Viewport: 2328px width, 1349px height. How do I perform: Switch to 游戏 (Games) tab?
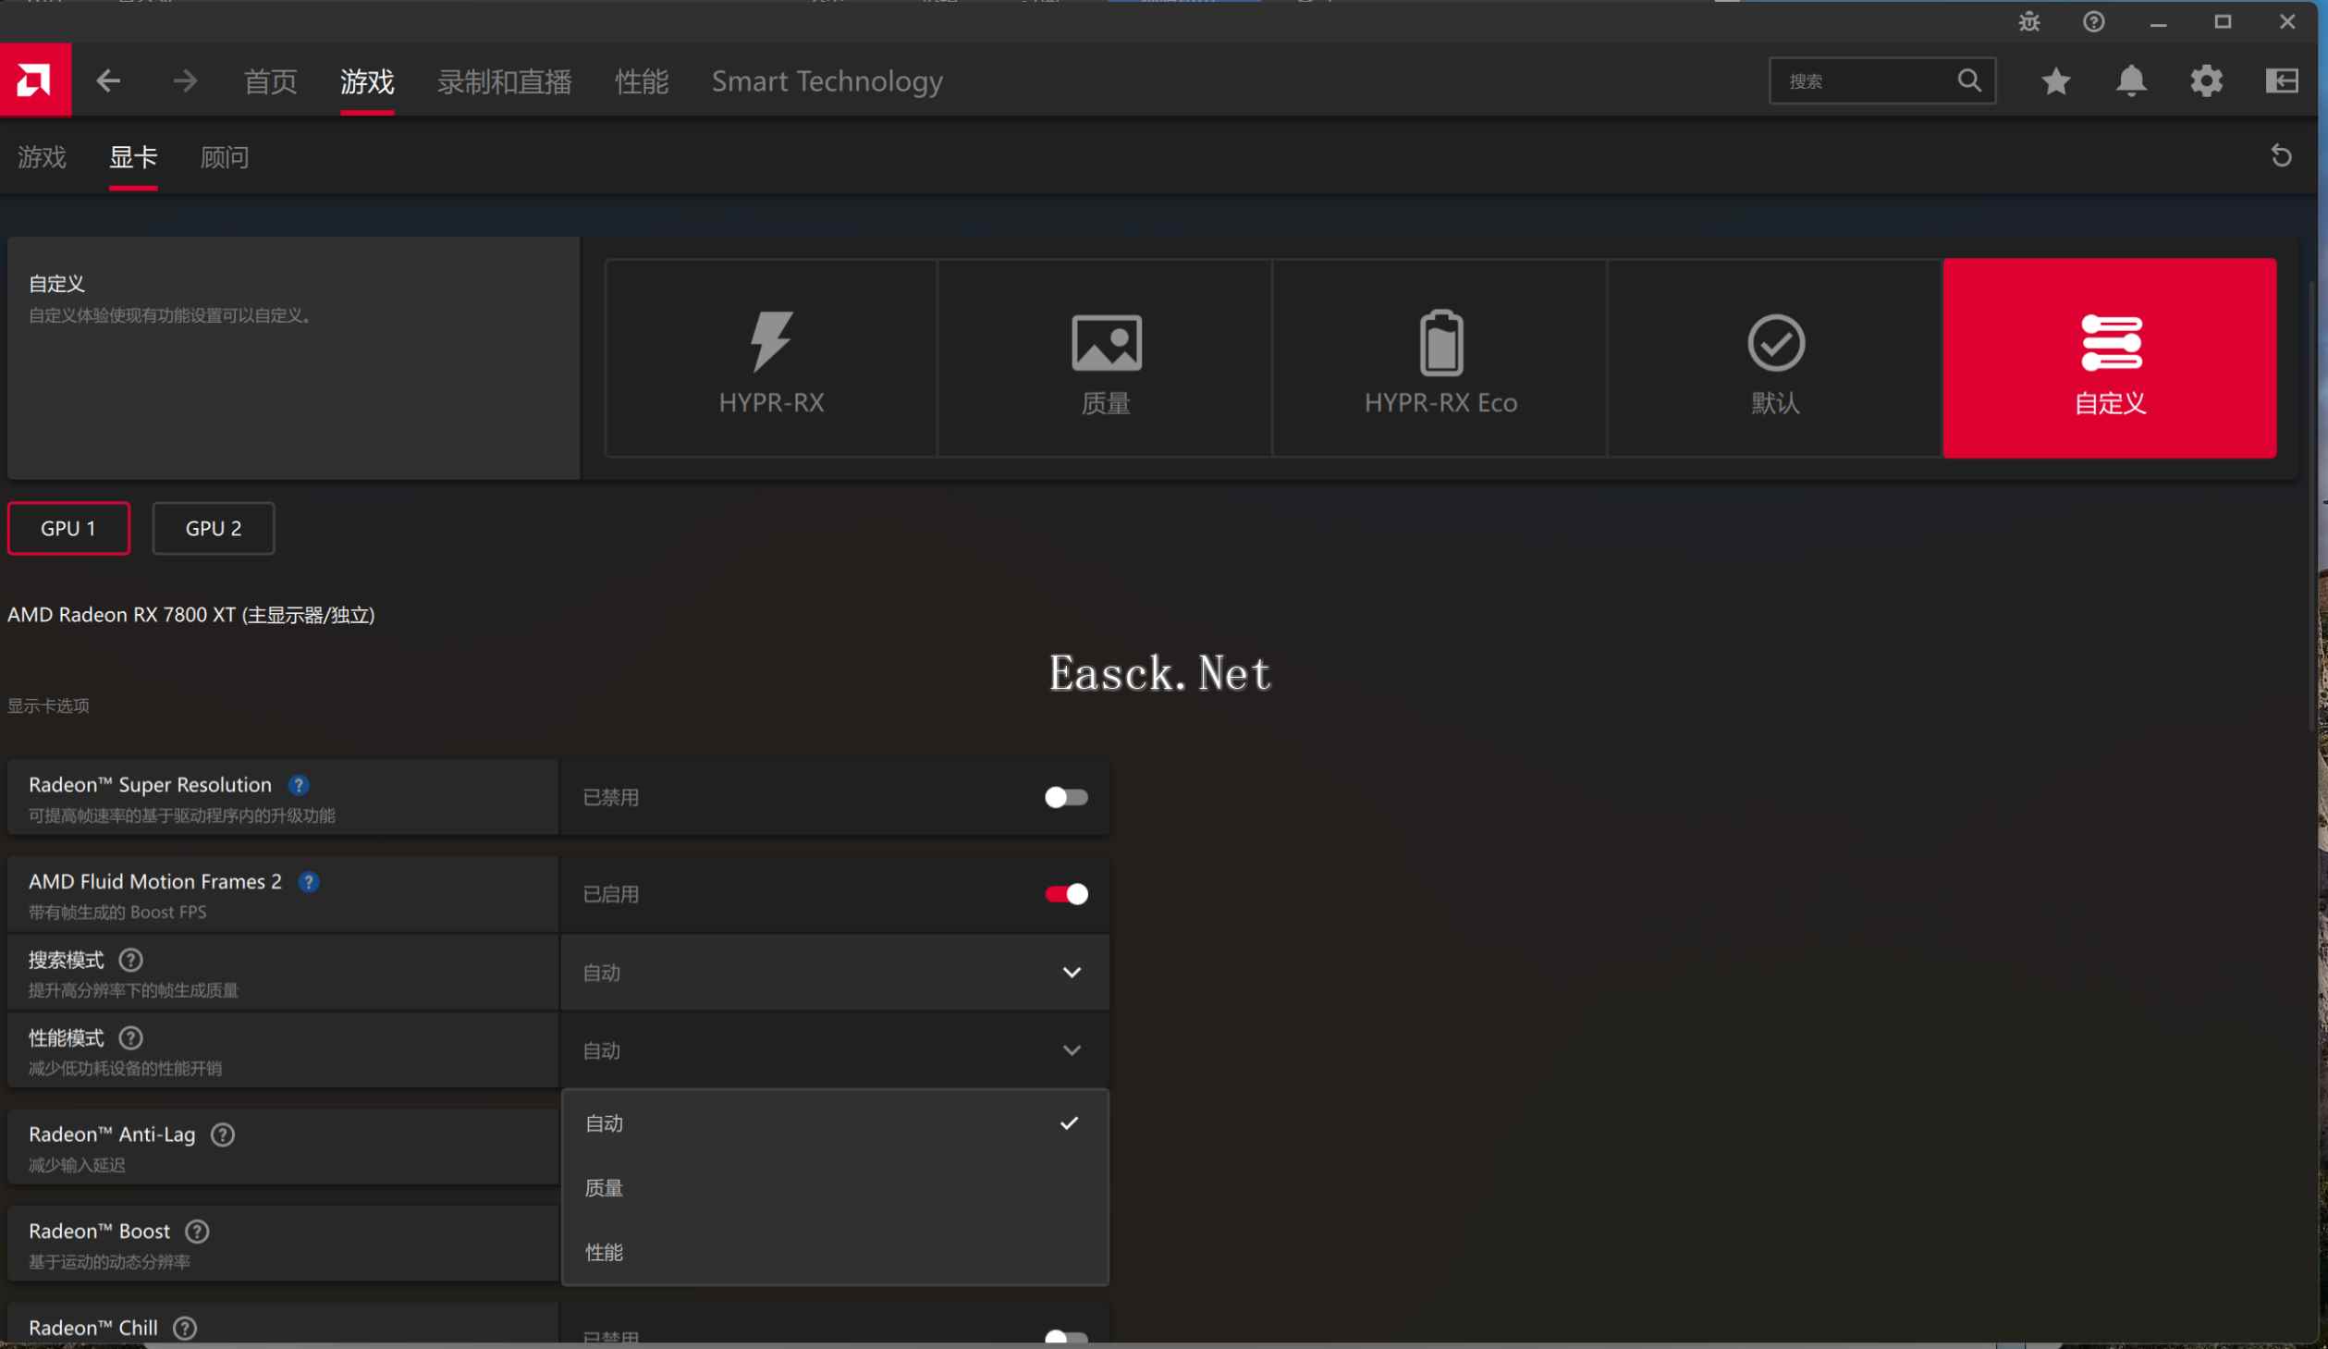42,155
